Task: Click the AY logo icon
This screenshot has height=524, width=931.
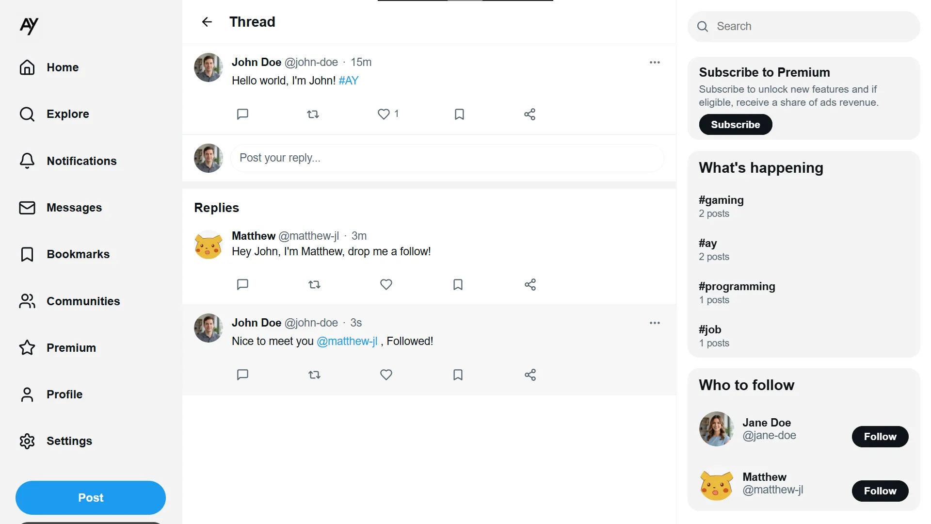Action: (29, 25)
